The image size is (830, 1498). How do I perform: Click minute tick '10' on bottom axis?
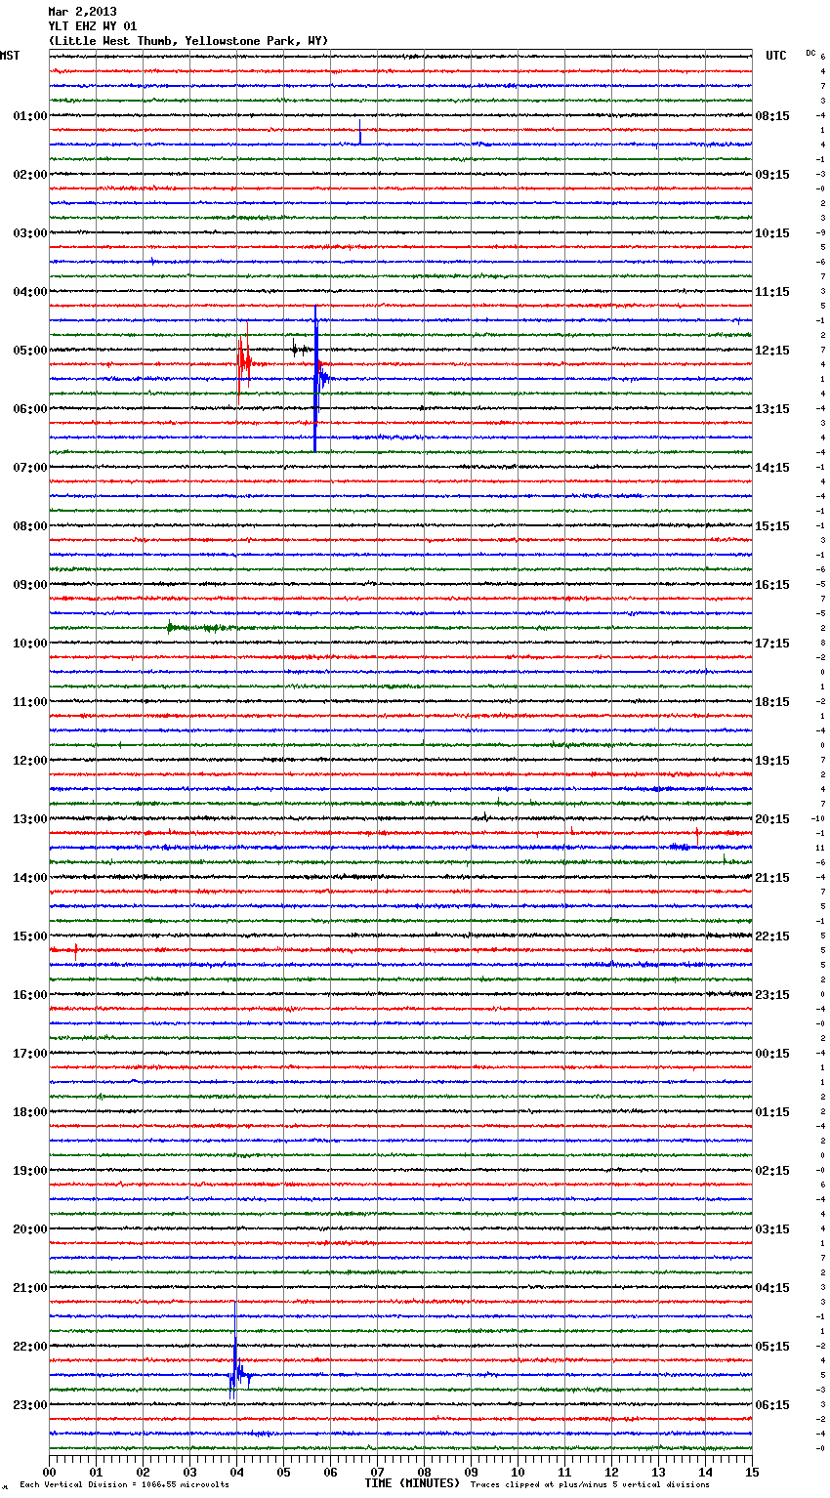518,1472
